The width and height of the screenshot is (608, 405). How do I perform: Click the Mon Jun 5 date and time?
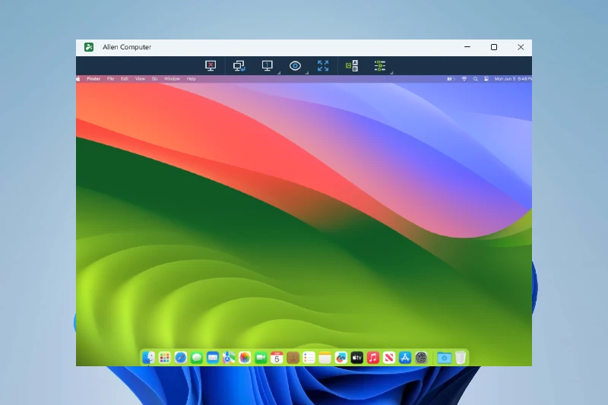[512, 79]
